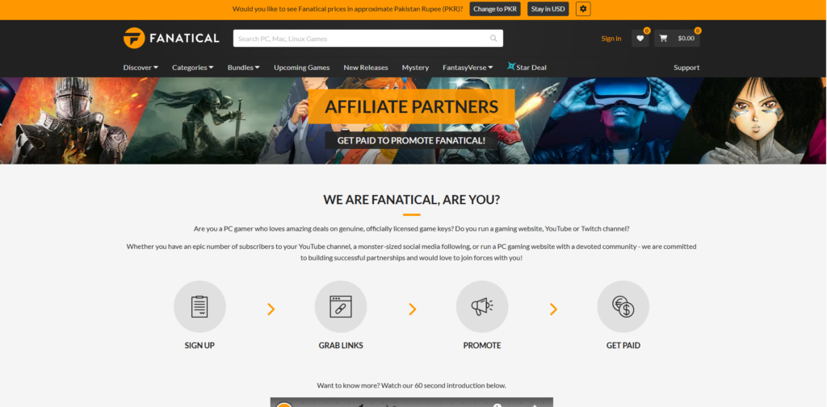Click the Get Paid currency icon
Image resolution: width=827 pixels, height=407 pixels.
623,306
